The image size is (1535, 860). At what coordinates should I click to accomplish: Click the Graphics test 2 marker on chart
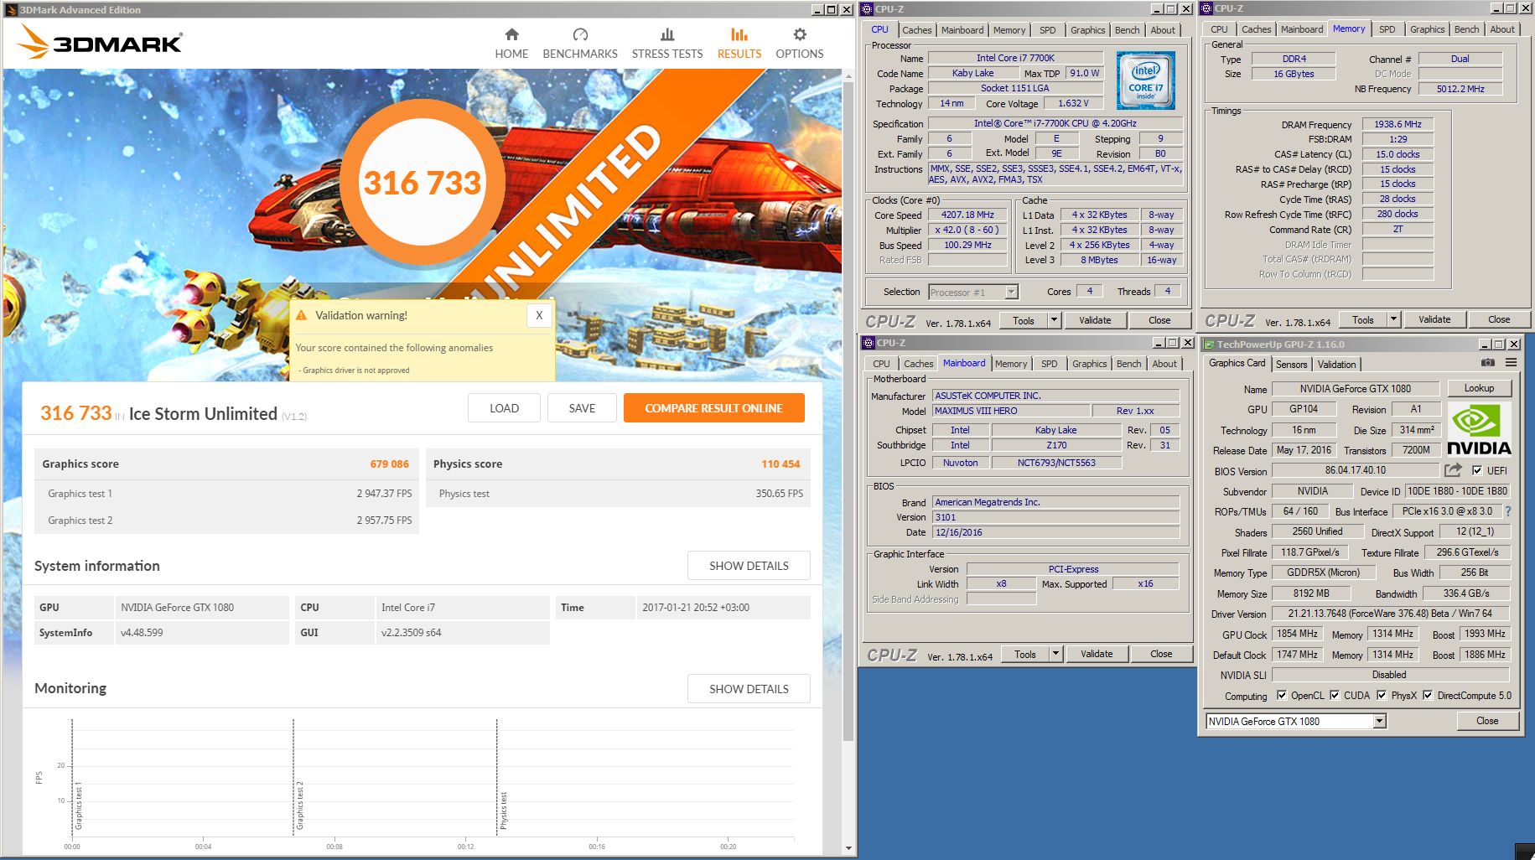point(299,806)
